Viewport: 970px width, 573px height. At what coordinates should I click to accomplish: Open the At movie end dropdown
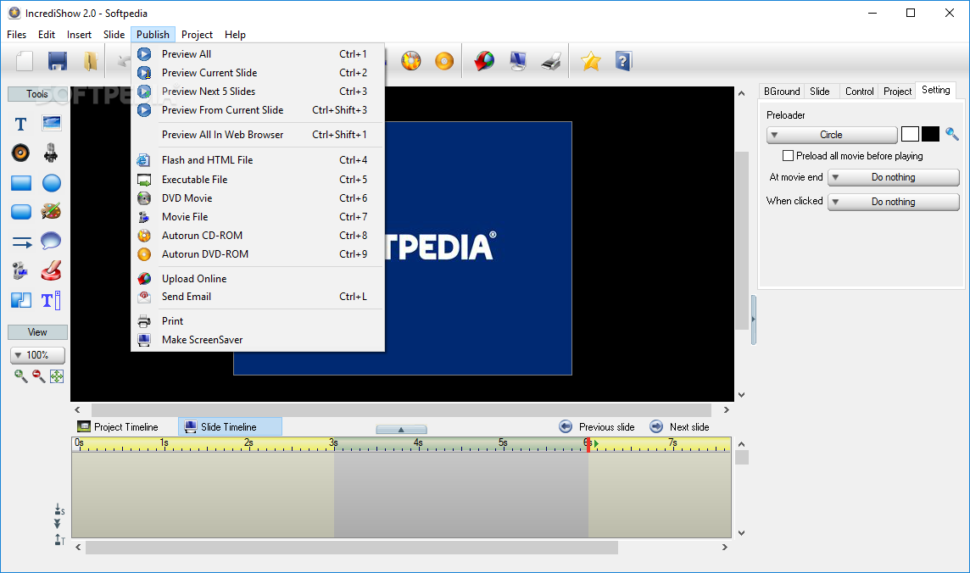pos(894,177)
